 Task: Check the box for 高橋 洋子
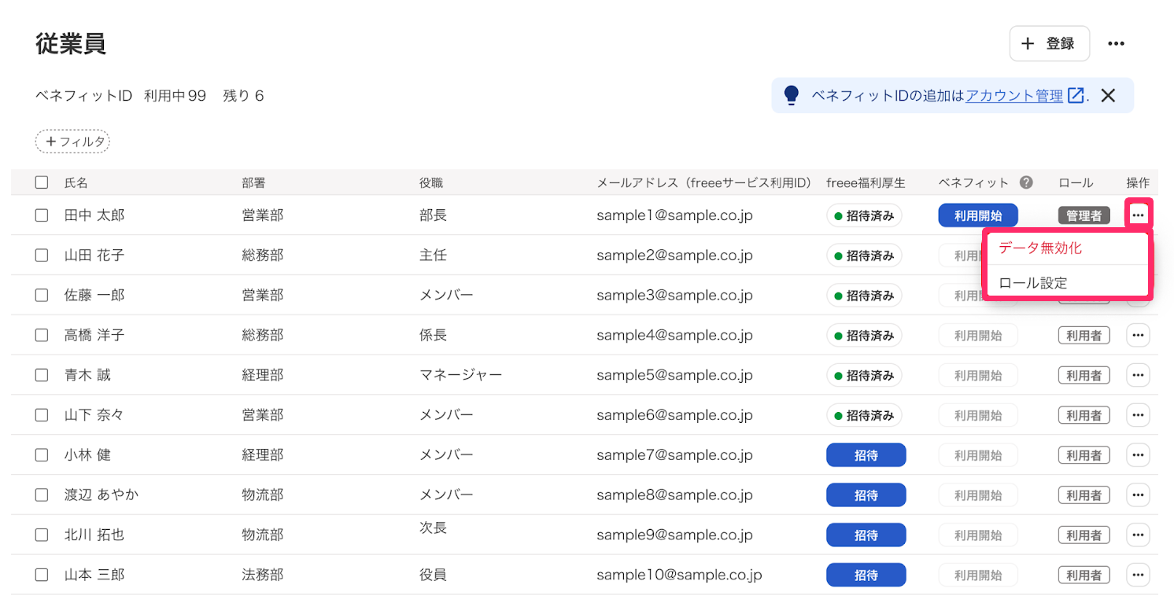42,336
